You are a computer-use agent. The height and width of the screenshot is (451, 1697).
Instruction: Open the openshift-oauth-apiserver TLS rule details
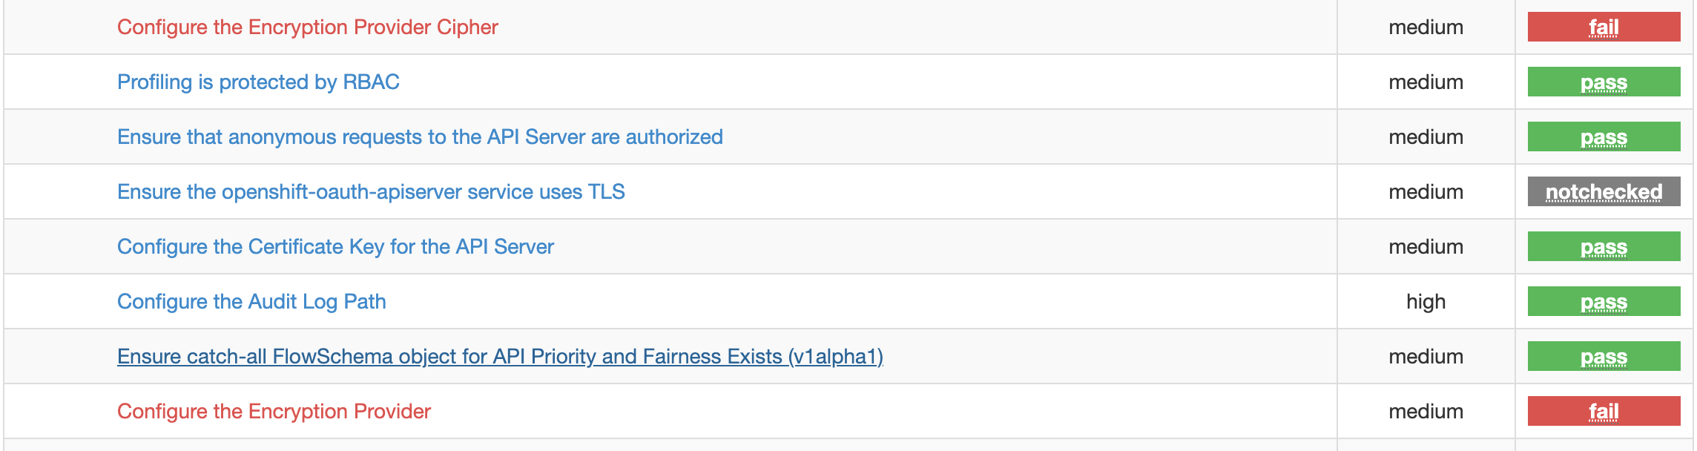click(x=371, y=191)
